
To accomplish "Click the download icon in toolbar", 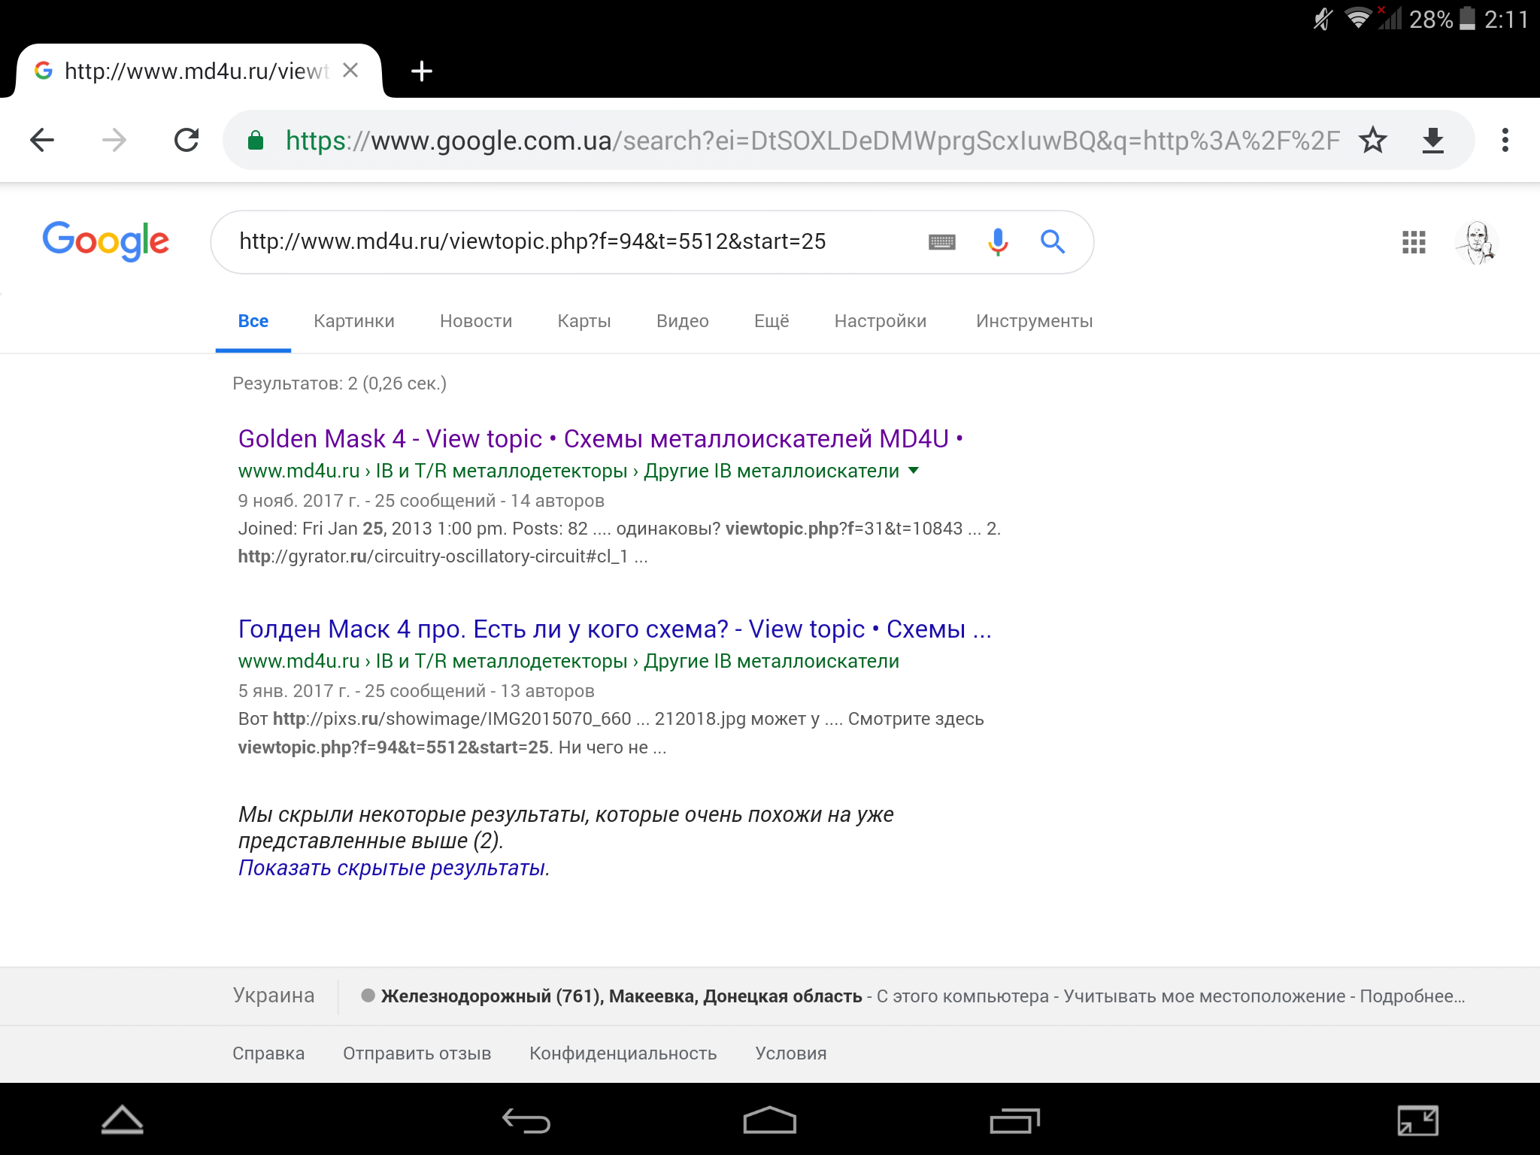I will tap(1433, 140).
